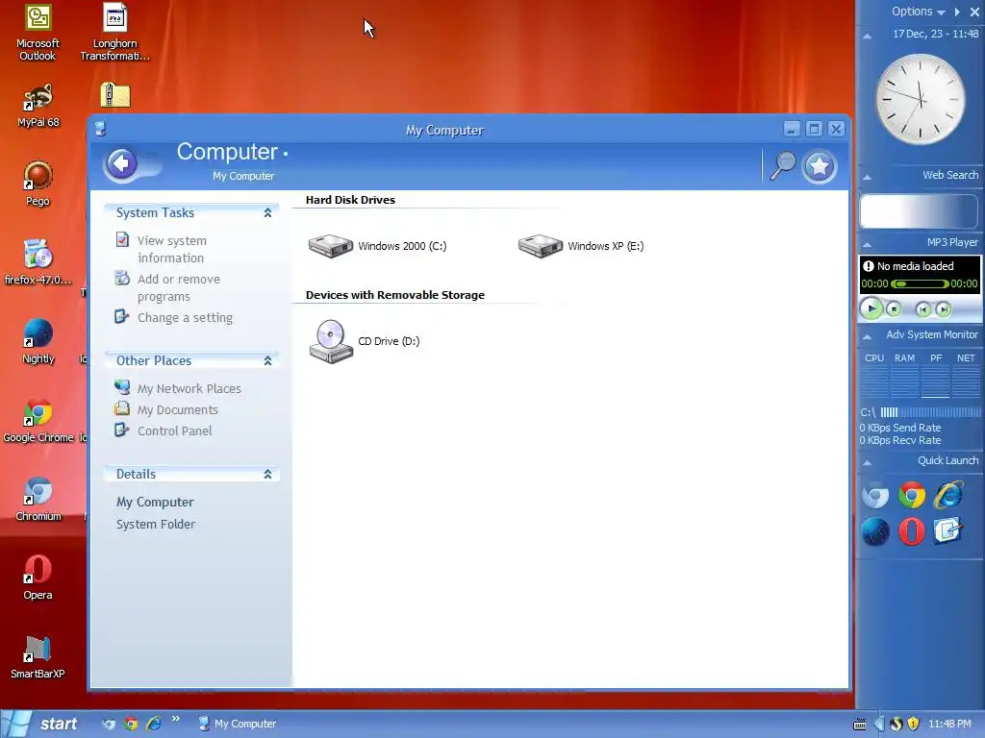Select the firefox-47.0 installer icon
Screen dimensions: 985x738
coord(38,262)
